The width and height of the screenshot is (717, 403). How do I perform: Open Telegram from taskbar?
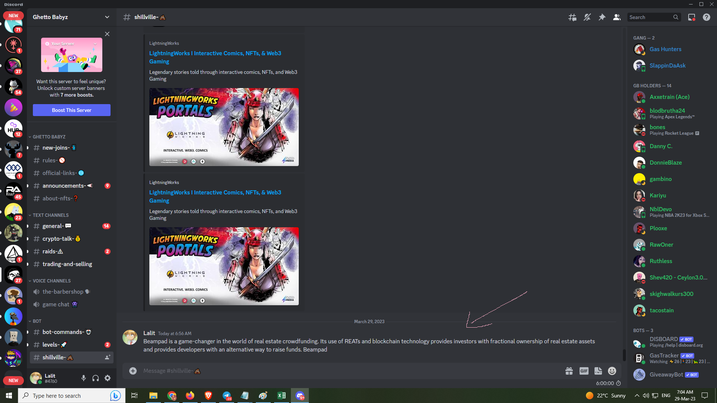[227, 396]
